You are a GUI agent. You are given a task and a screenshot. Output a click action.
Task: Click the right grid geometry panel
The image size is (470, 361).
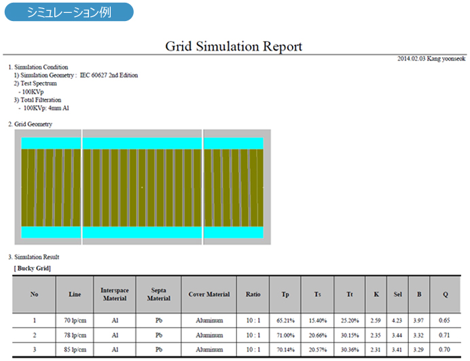click(236, 187)
